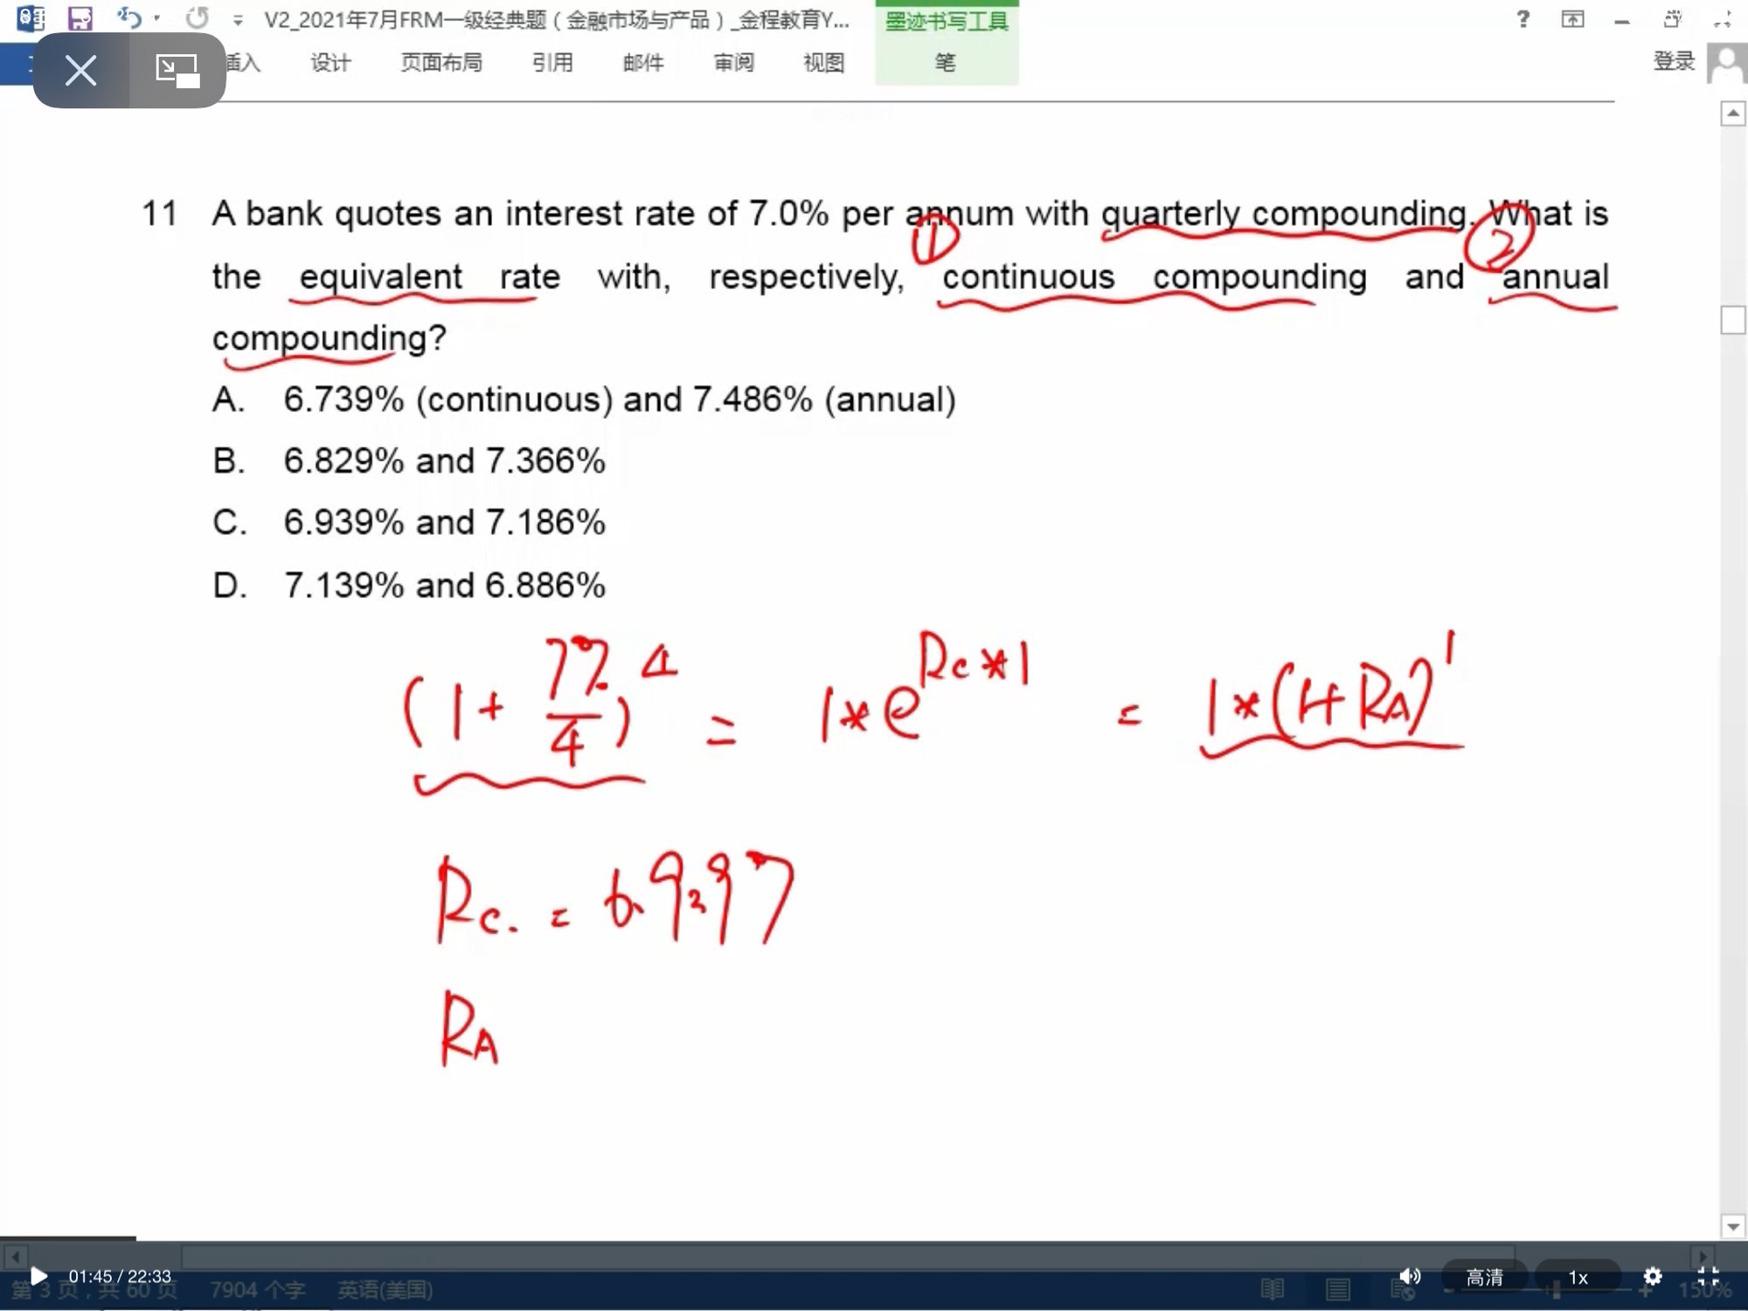1748x1311 pixels.
Task: Open the 高清 quality selector
Action: click(x=1484, y=1277)
